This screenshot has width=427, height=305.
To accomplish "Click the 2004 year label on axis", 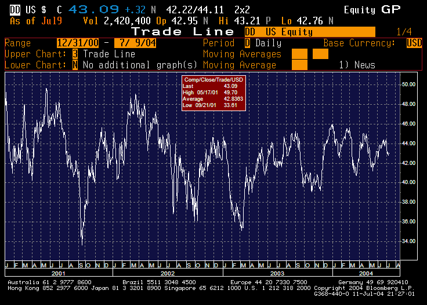I will [x=366, y=272].
